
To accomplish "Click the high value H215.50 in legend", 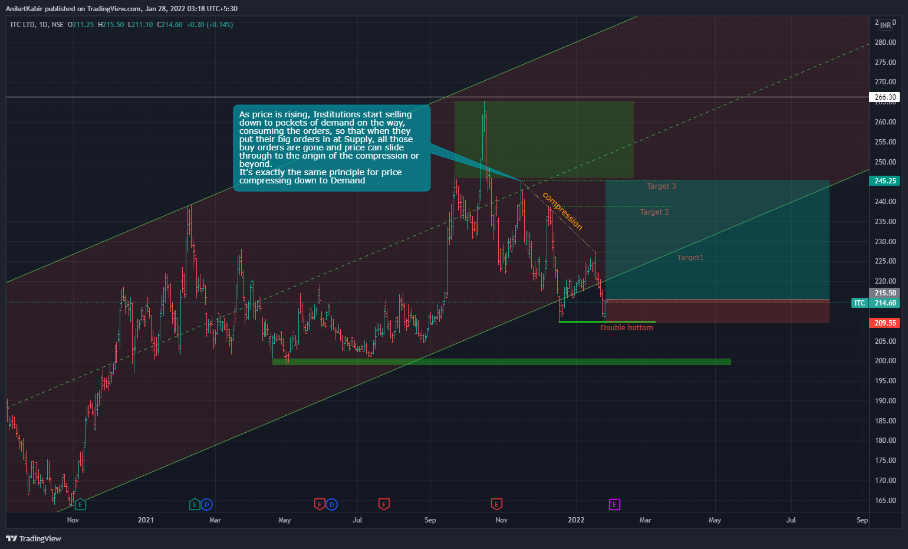I will [111, 25].
